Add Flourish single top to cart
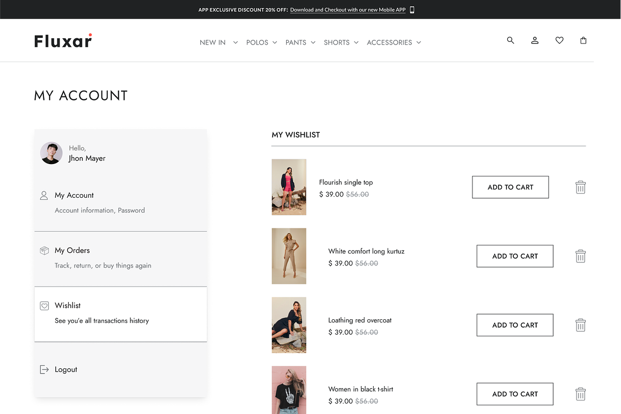This screenshot has height=414, width=621. pos(510,187)
